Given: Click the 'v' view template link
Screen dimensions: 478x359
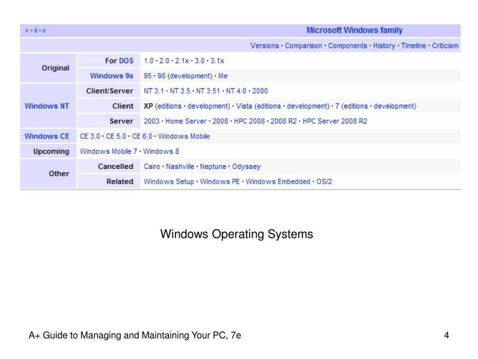Looking at the screenshot, I should [x=27, y=30].
